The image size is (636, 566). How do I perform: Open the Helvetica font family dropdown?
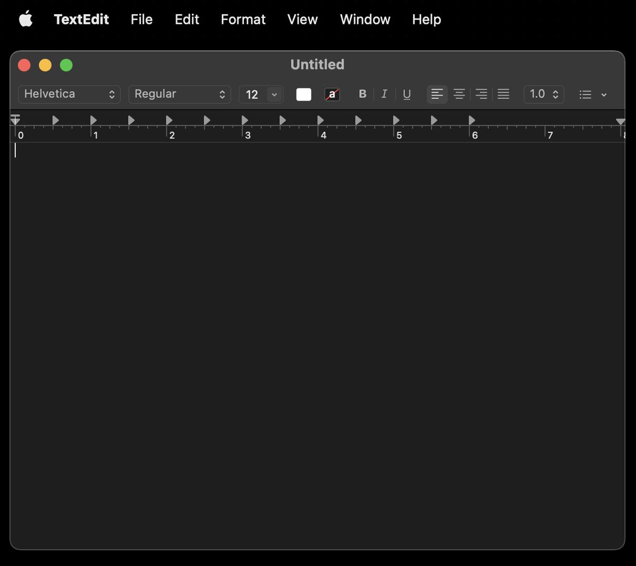click(x=69, y=94)
